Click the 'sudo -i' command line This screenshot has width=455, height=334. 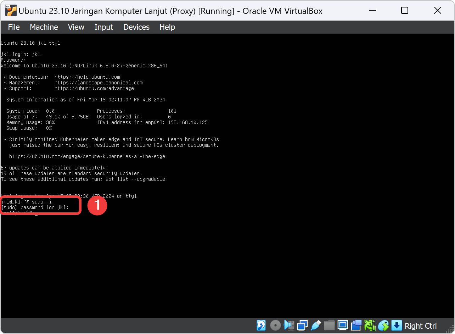point(27,202)
